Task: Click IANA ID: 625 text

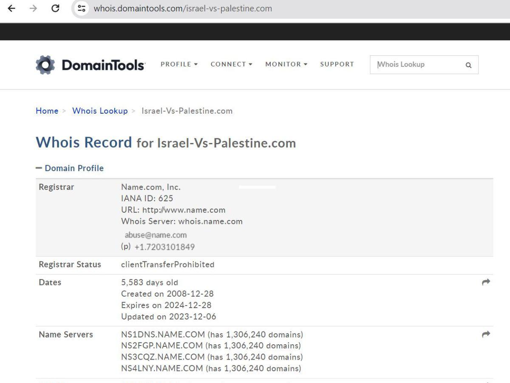Action: point(147,198)
